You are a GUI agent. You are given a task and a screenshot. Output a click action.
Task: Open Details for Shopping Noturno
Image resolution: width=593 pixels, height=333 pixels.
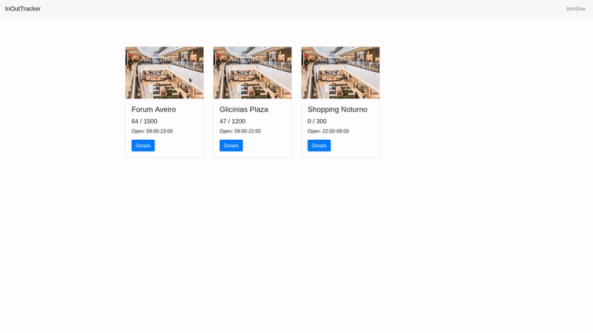click(x=319, y=146)
